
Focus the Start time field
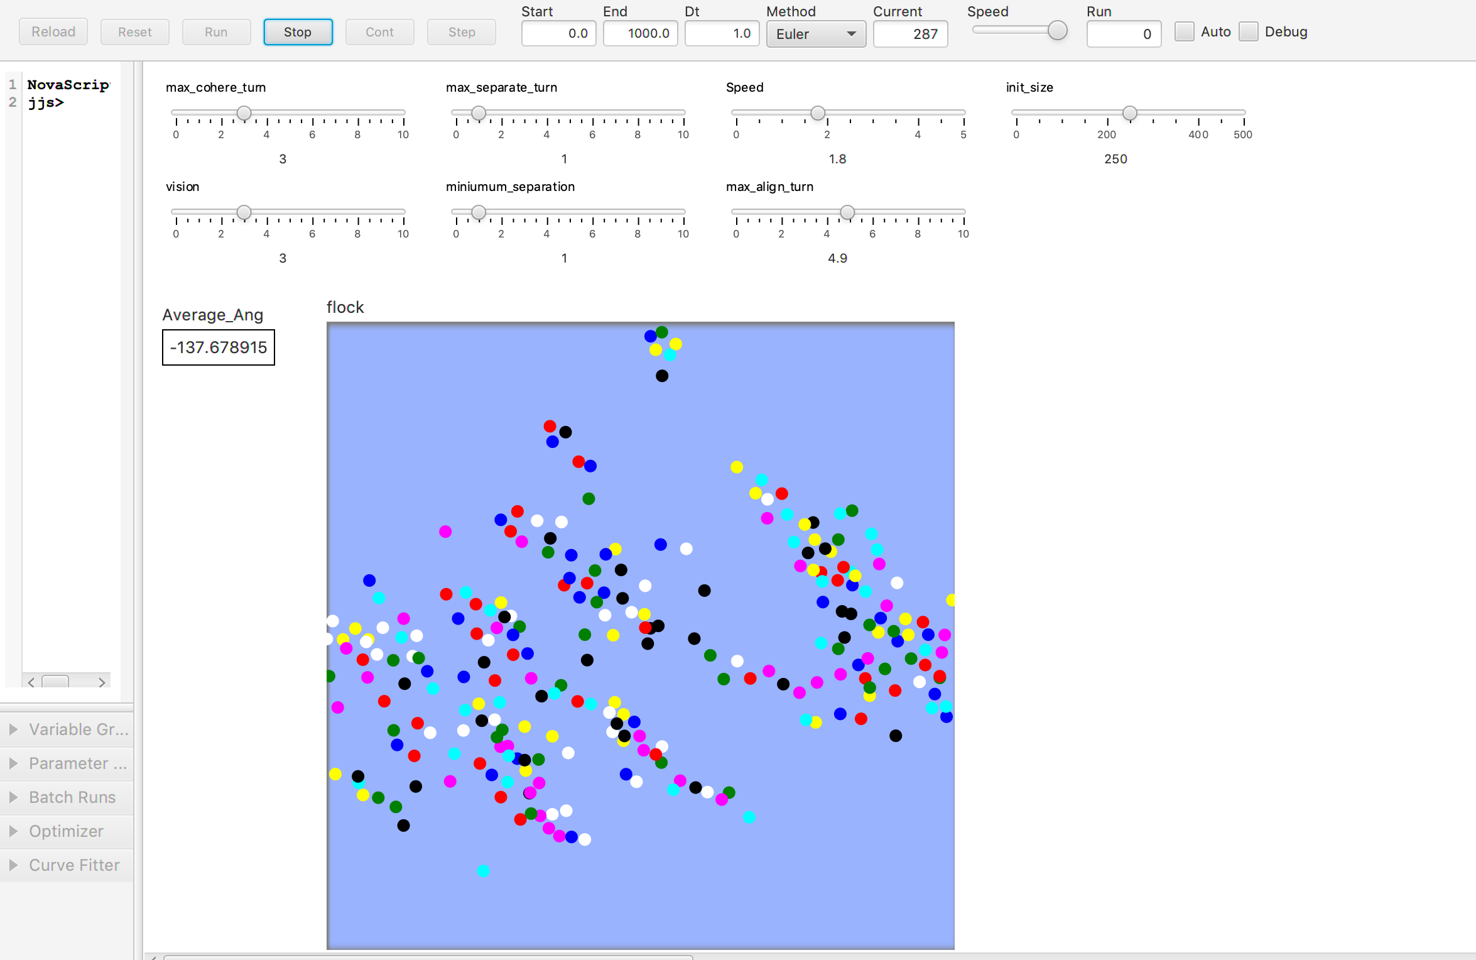(x=558, y=34)
